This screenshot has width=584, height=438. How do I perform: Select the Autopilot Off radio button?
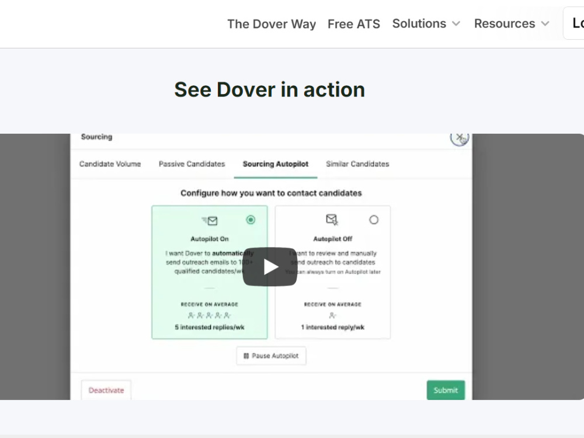pyautogui.click(x=374, y=220)
